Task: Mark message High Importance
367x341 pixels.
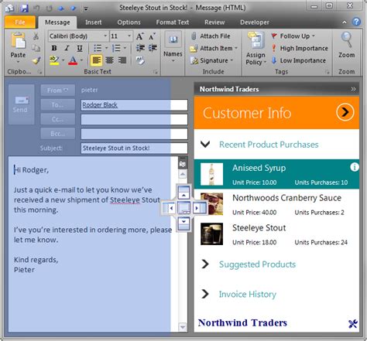Action: (300, 48)
